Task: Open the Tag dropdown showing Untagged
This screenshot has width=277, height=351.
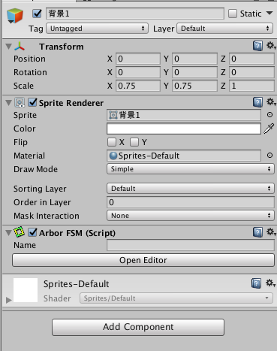Action: [x=97, y=29]
